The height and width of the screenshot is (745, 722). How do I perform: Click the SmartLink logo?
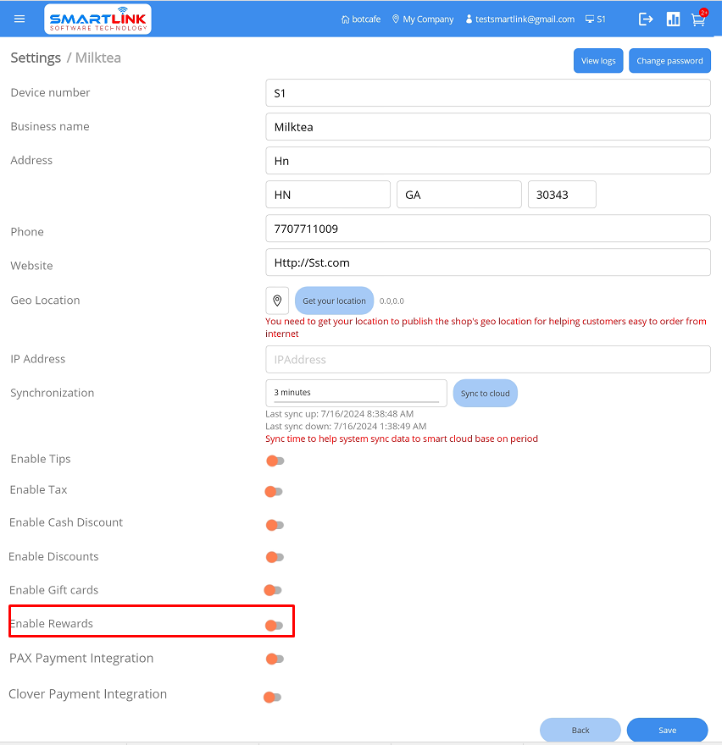(97, 19)
